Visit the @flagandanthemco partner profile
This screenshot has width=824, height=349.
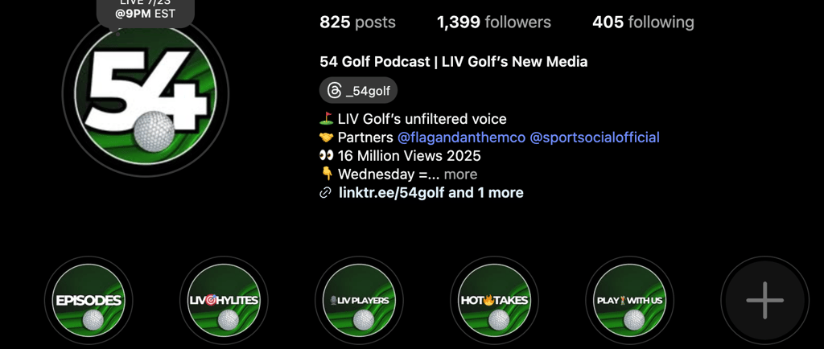click(x=461, y=138)
